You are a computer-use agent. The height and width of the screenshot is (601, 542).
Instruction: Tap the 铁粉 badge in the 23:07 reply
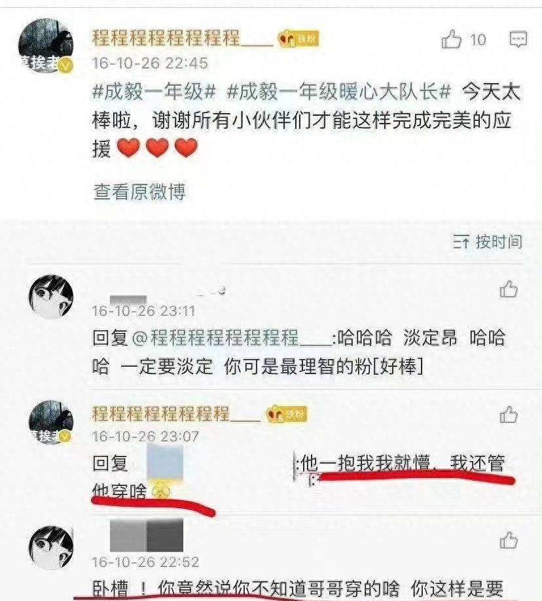click(287, 414)
